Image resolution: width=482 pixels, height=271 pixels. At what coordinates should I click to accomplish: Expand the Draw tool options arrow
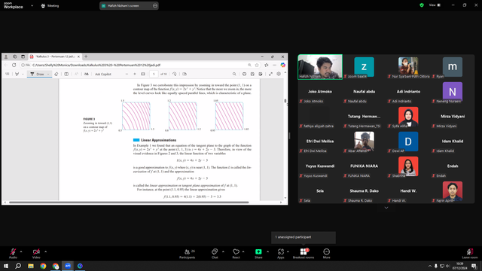click(x=48, y=74)
